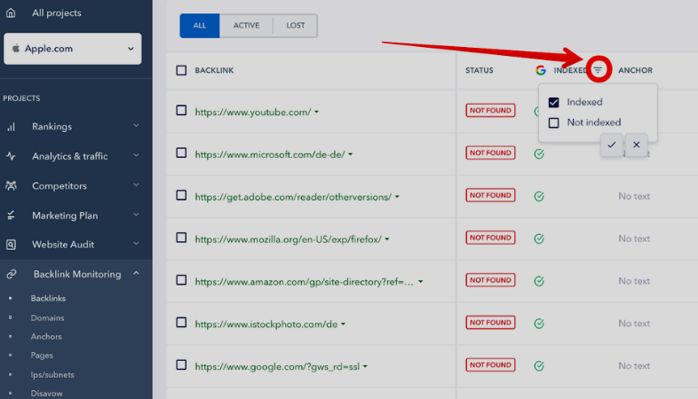Click the Google logo in Indexed header
Viewport: 698px width, 399px height.
point(541,70)
